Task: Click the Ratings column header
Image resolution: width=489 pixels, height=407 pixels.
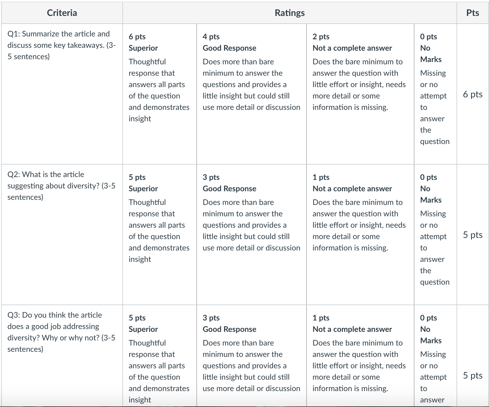Action: [x=289, y=13]
